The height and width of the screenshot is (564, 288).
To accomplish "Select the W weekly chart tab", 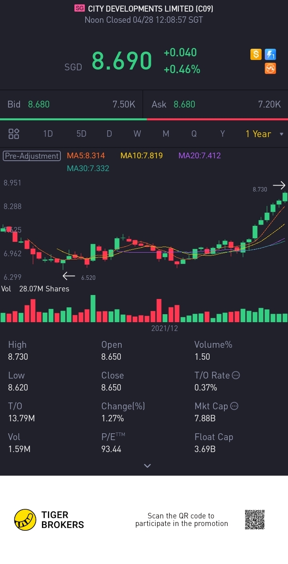I will [137, 134].
